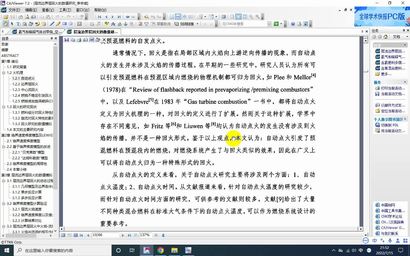Click the Open file folder icon
The height and width of the screenshot is (256, 410).
[x=6, y=17]
